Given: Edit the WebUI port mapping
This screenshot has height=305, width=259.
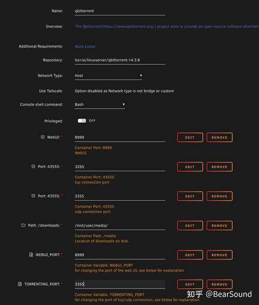Looking at the screenshot, I should [x=190, y=137].
